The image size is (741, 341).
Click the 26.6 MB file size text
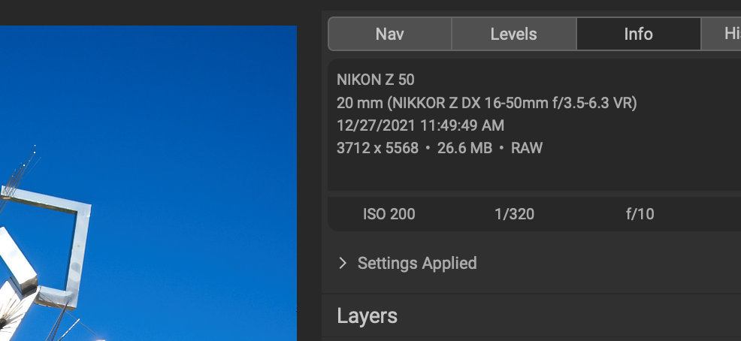(x=464, y=148)
